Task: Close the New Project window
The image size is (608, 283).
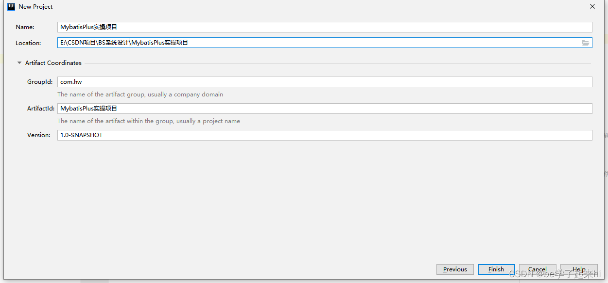Action: pyautogui.click(x=592, y=7)
